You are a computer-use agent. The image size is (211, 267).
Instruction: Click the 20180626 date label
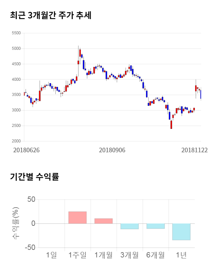26,150
